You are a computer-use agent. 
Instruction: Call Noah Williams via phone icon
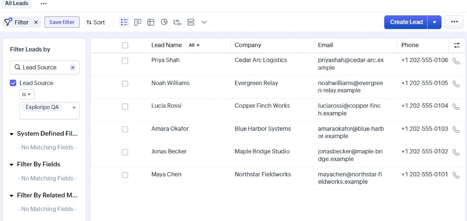point(456,84)
